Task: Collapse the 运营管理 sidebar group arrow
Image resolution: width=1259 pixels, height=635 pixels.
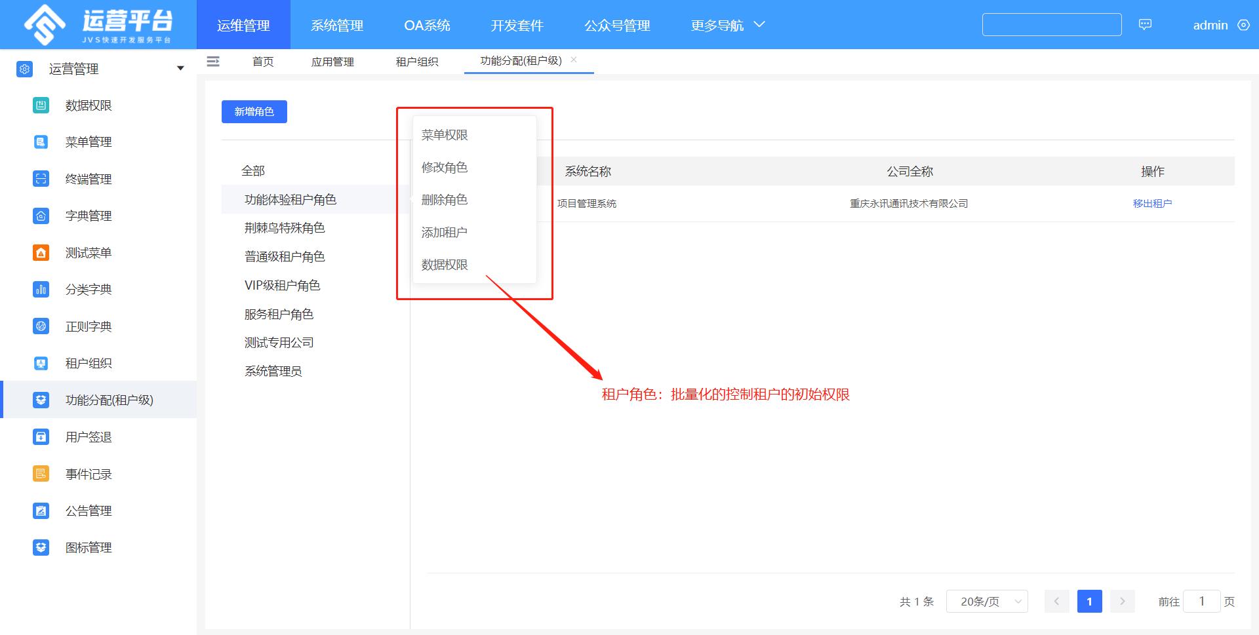Action: [x=180, y=69]
